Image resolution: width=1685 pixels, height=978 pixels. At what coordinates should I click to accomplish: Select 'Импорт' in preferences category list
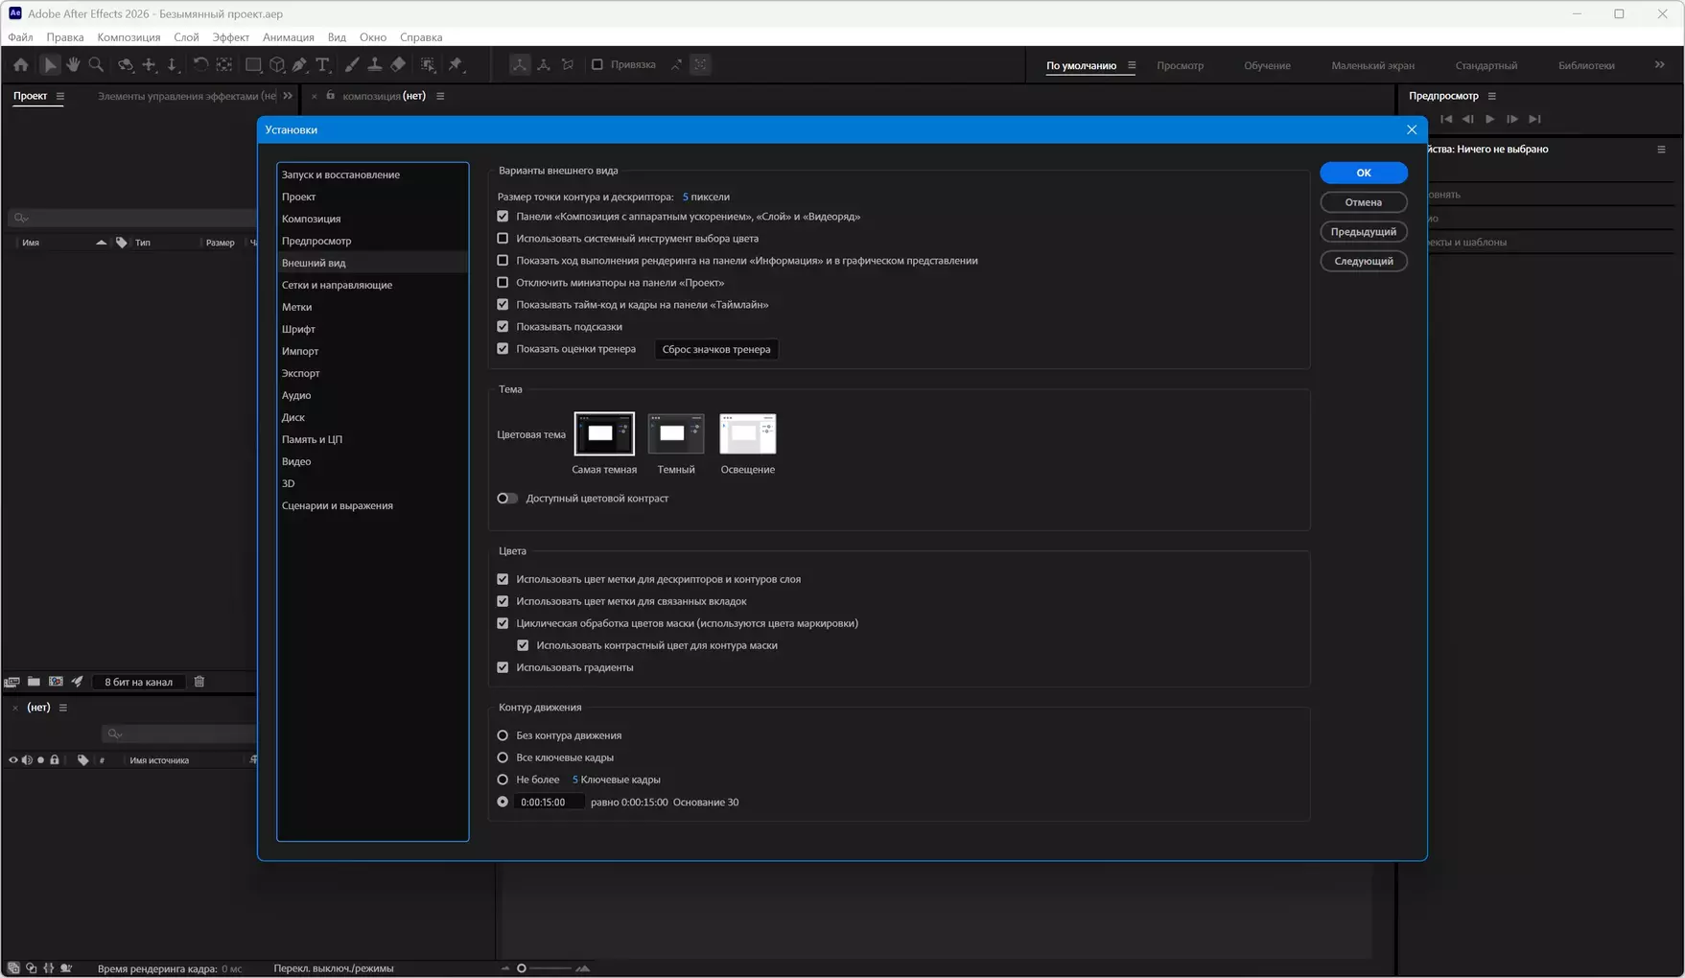[x=300, y=351]
